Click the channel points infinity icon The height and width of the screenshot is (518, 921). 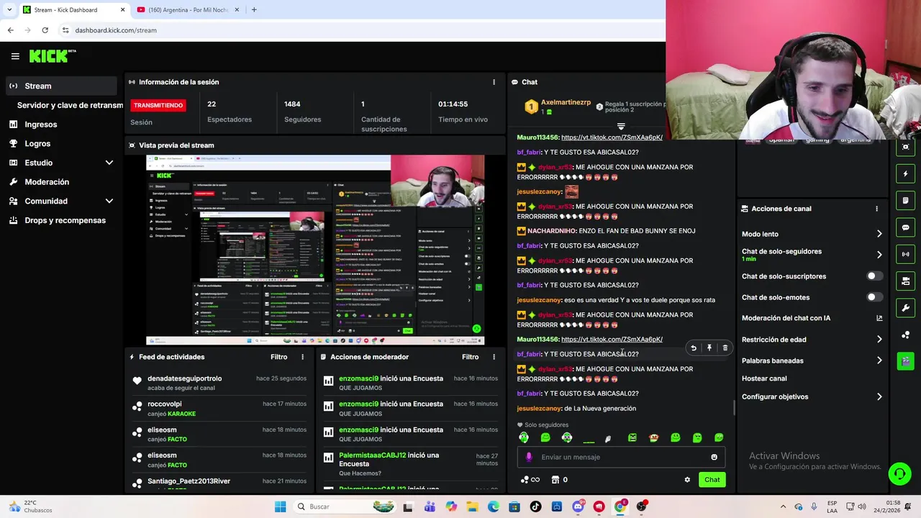point(530,480)
